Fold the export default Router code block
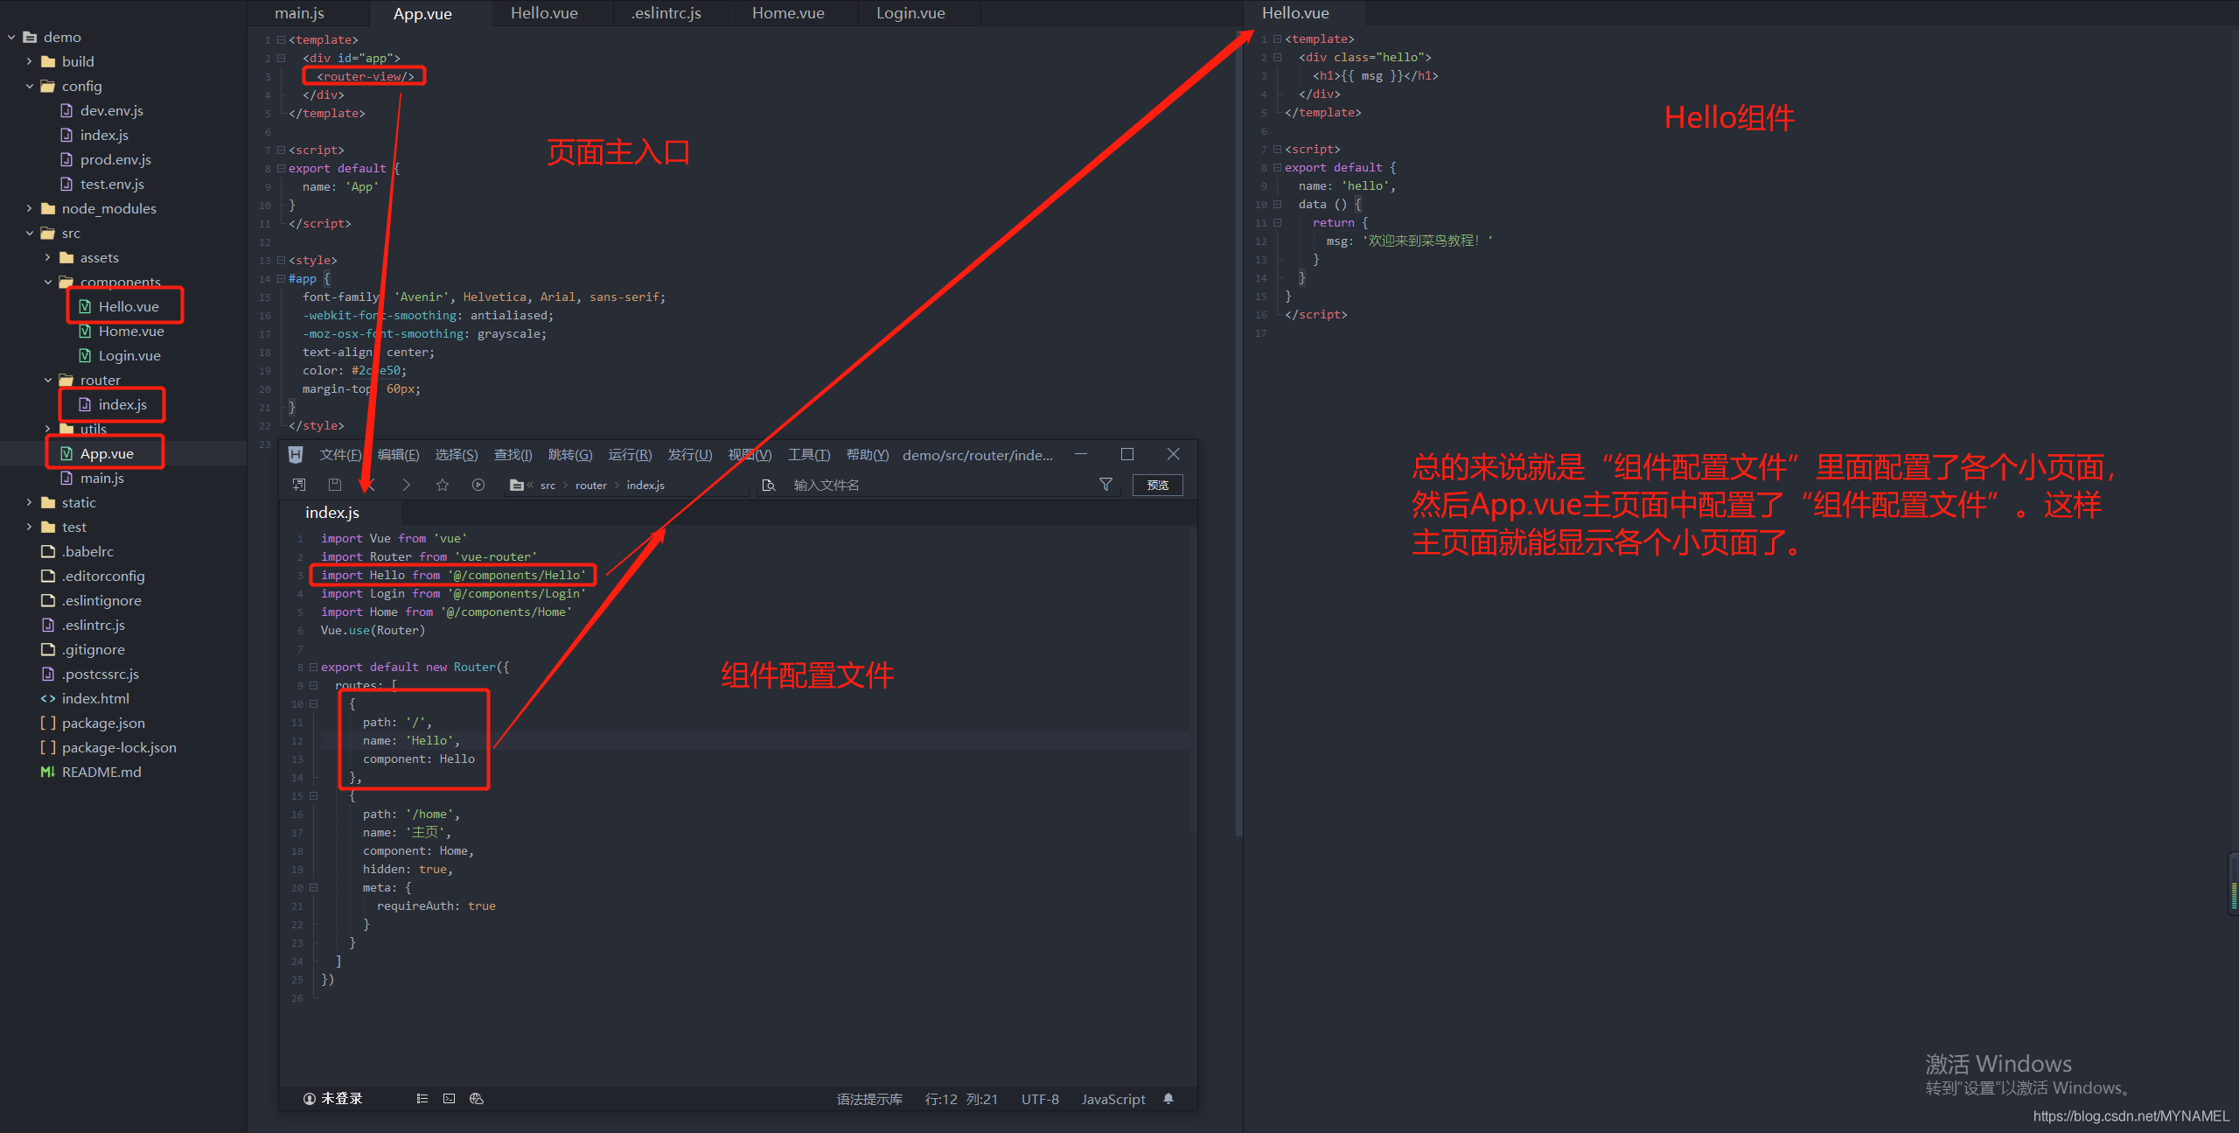The image size is (2239, 1133). [x=313, y=667]
